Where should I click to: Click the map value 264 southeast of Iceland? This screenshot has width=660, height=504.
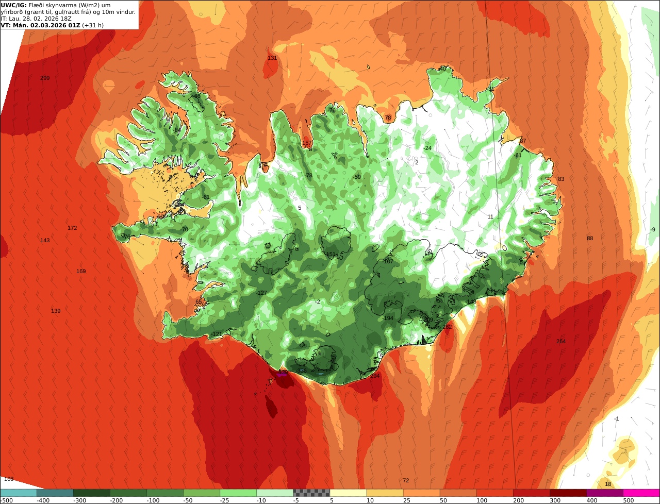561,342
